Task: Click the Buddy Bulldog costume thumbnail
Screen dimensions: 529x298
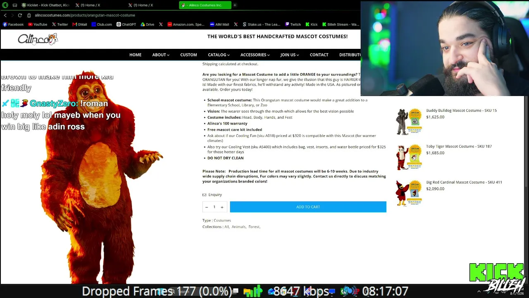Action: click(x=409, y=121)
